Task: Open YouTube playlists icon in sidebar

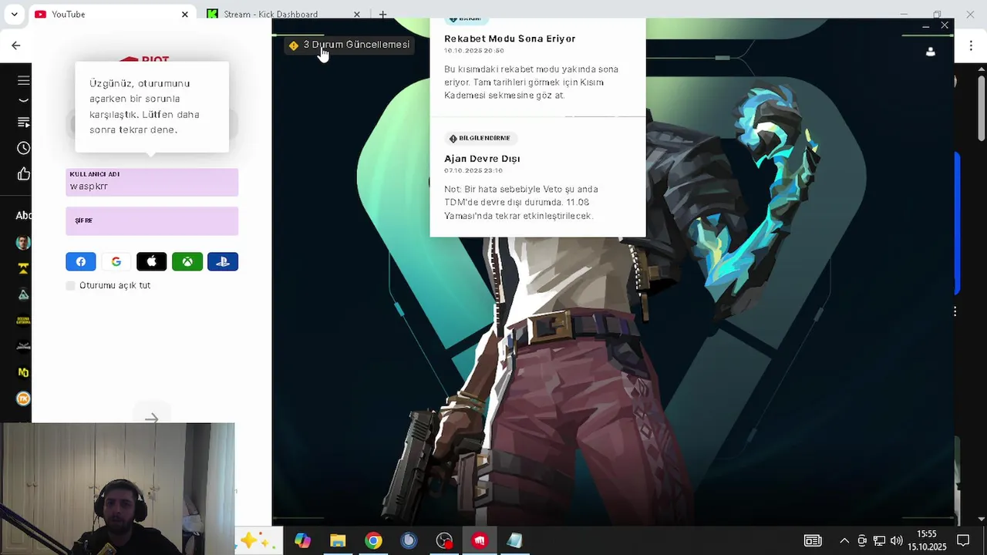Action: click(24, 123)
